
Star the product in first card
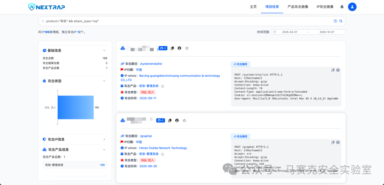[162, 86]
